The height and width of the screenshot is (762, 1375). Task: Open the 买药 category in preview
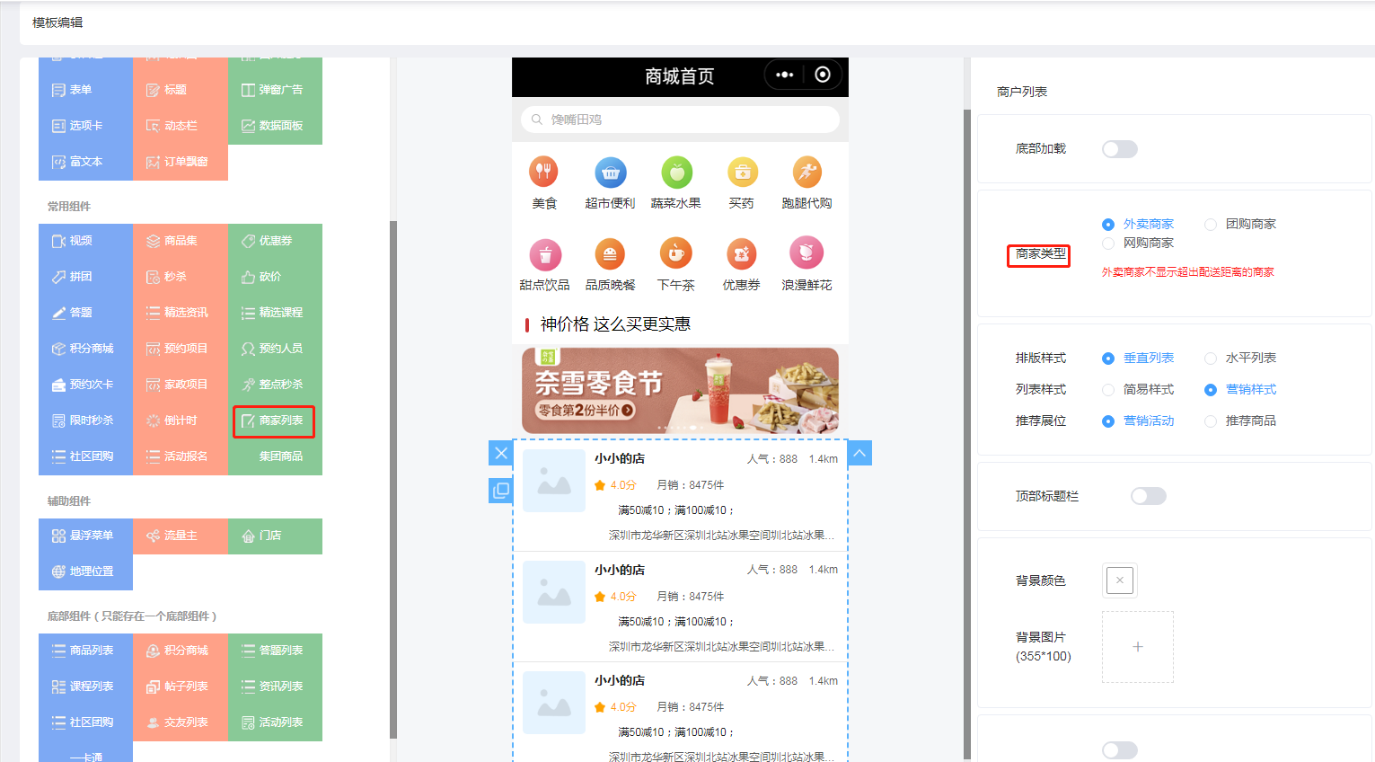[742, 183]
